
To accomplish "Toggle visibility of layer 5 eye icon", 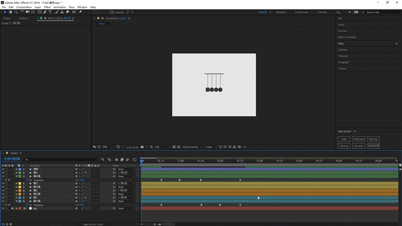I will pos(3,187).
